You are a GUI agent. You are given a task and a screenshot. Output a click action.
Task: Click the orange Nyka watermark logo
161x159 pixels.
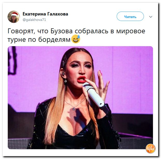coord(151,149)
